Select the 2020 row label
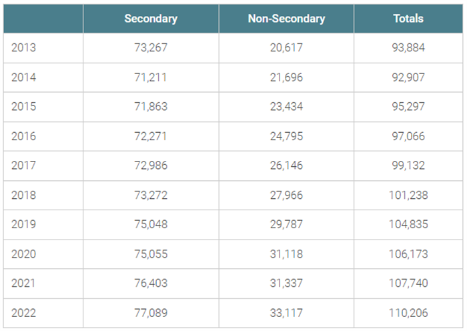467x331 pixels. click(23, 254)
